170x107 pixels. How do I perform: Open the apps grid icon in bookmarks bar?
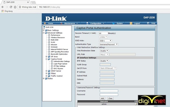pyautogui.click(x=3, y=11)
